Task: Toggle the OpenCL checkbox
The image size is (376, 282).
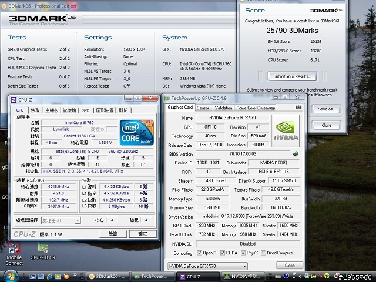Action: [199, 253]
